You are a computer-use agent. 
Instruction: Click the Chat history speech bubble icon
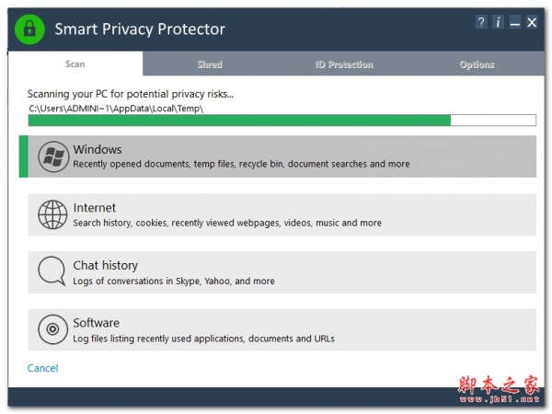pyautogui.click(x=52, y=271)
